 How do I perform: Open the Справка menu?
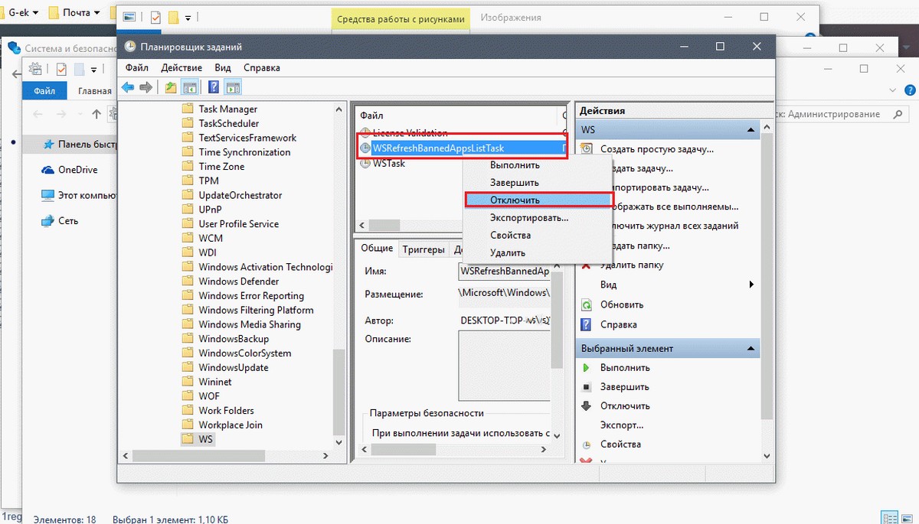click(261, 67)
